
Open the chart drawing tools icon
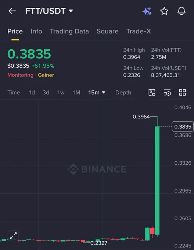[x=152, y=93]
